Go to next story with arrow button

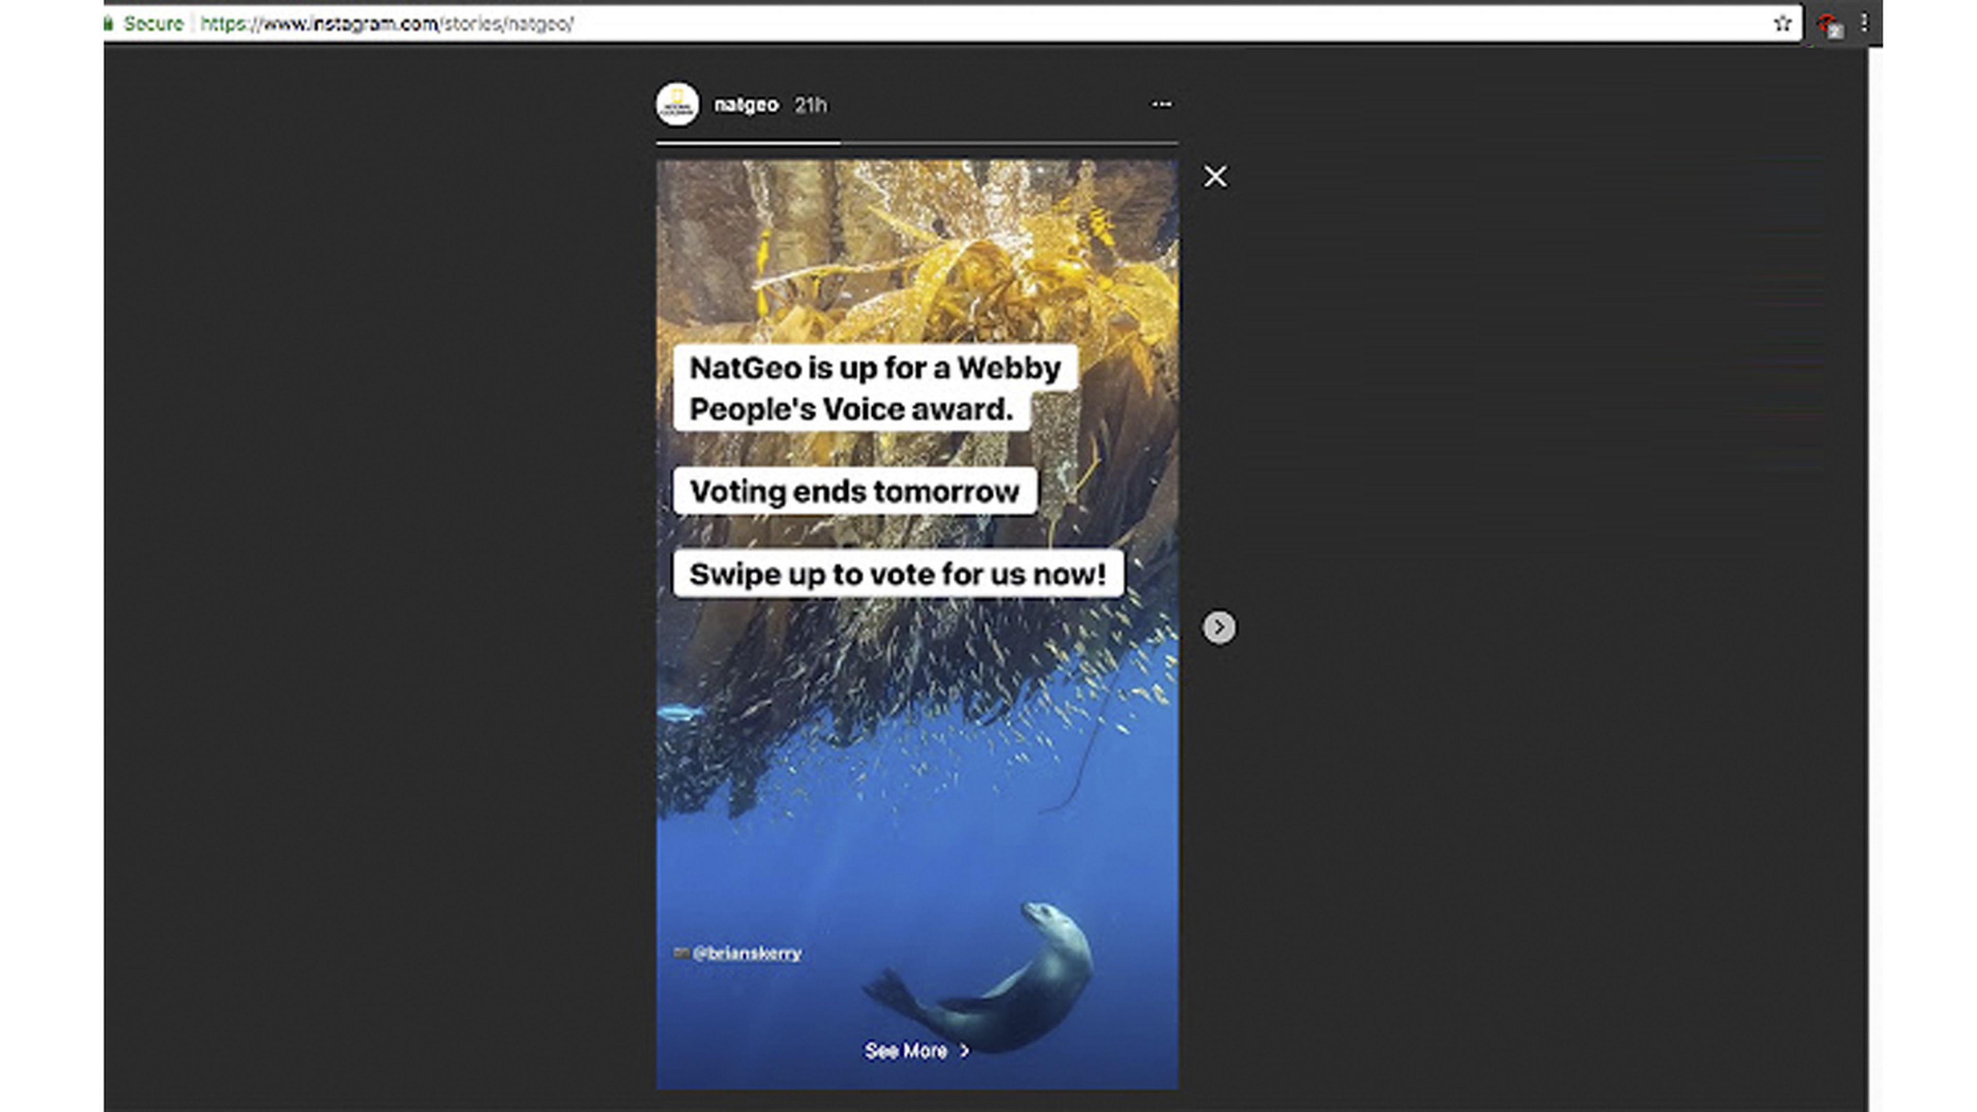(1219, 627)
